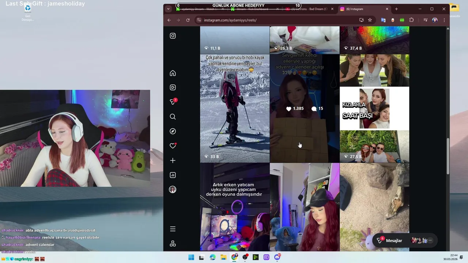Open the advent calender açılışı reel
This screenshot has height=263, width=468.
pyautogui.click(x=305, y=108)
